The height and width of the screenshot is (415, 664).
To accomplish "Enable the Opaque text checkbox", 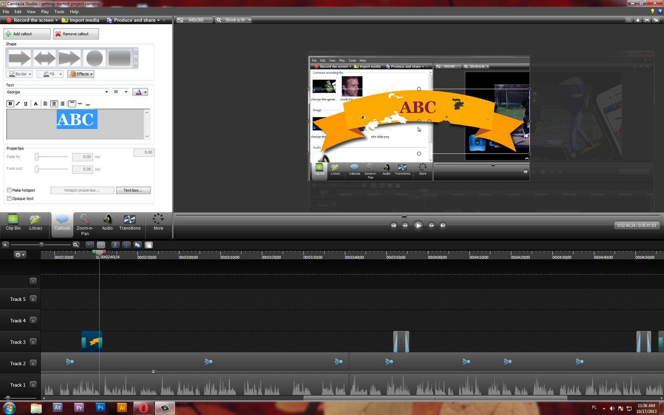I will click(x=9, y=198).
